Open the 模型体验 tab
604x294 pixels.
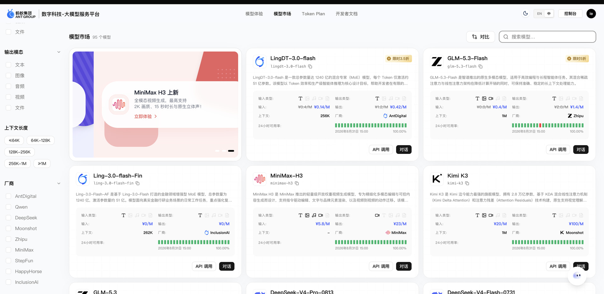(x=254, y=14)
